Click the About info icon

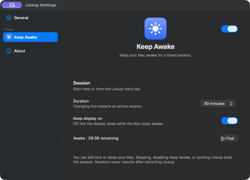coord(9,51)
